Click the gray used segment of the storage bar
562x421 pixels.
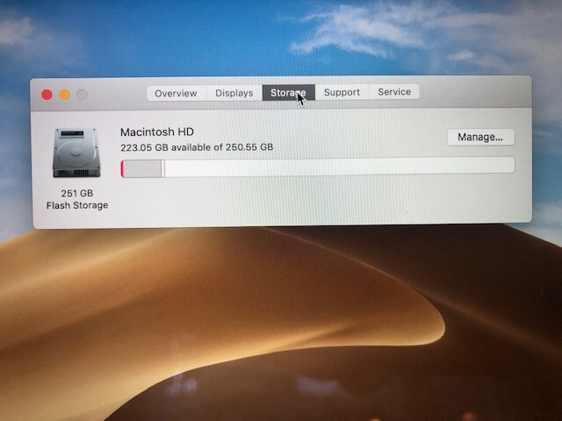point(142,168)
